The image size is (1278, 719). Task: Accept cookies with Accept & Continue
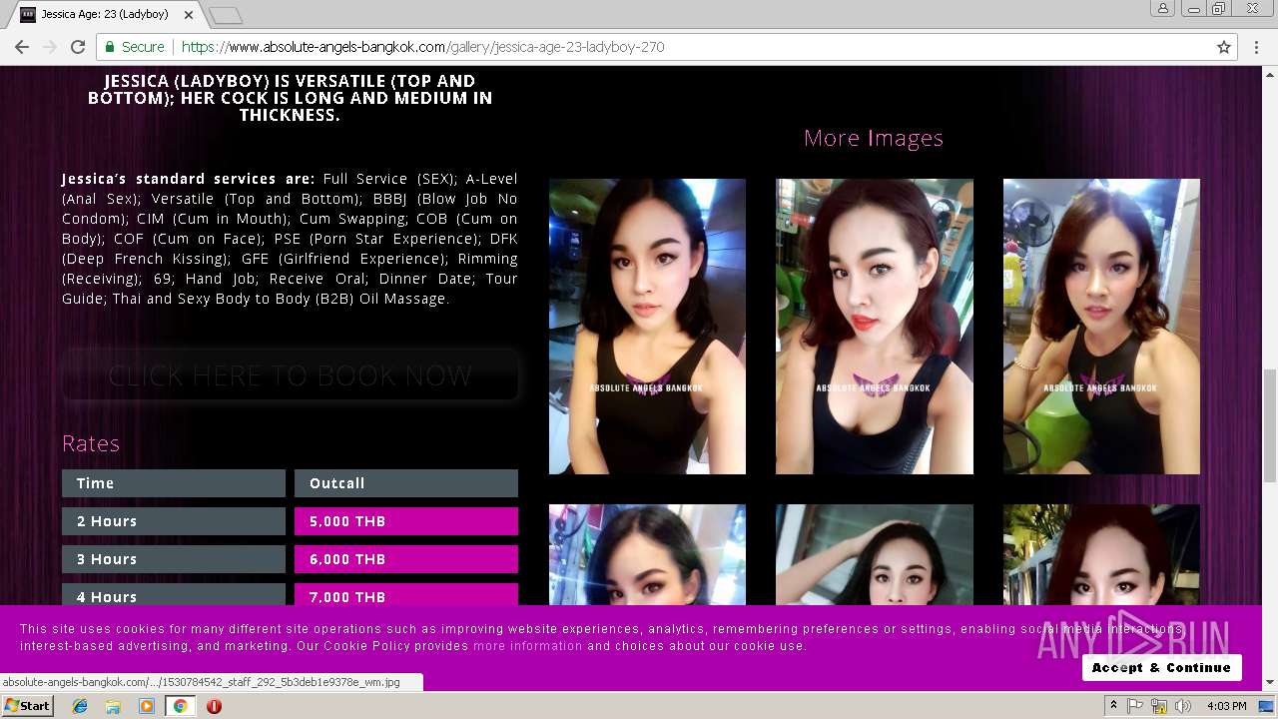point(1161,667)
